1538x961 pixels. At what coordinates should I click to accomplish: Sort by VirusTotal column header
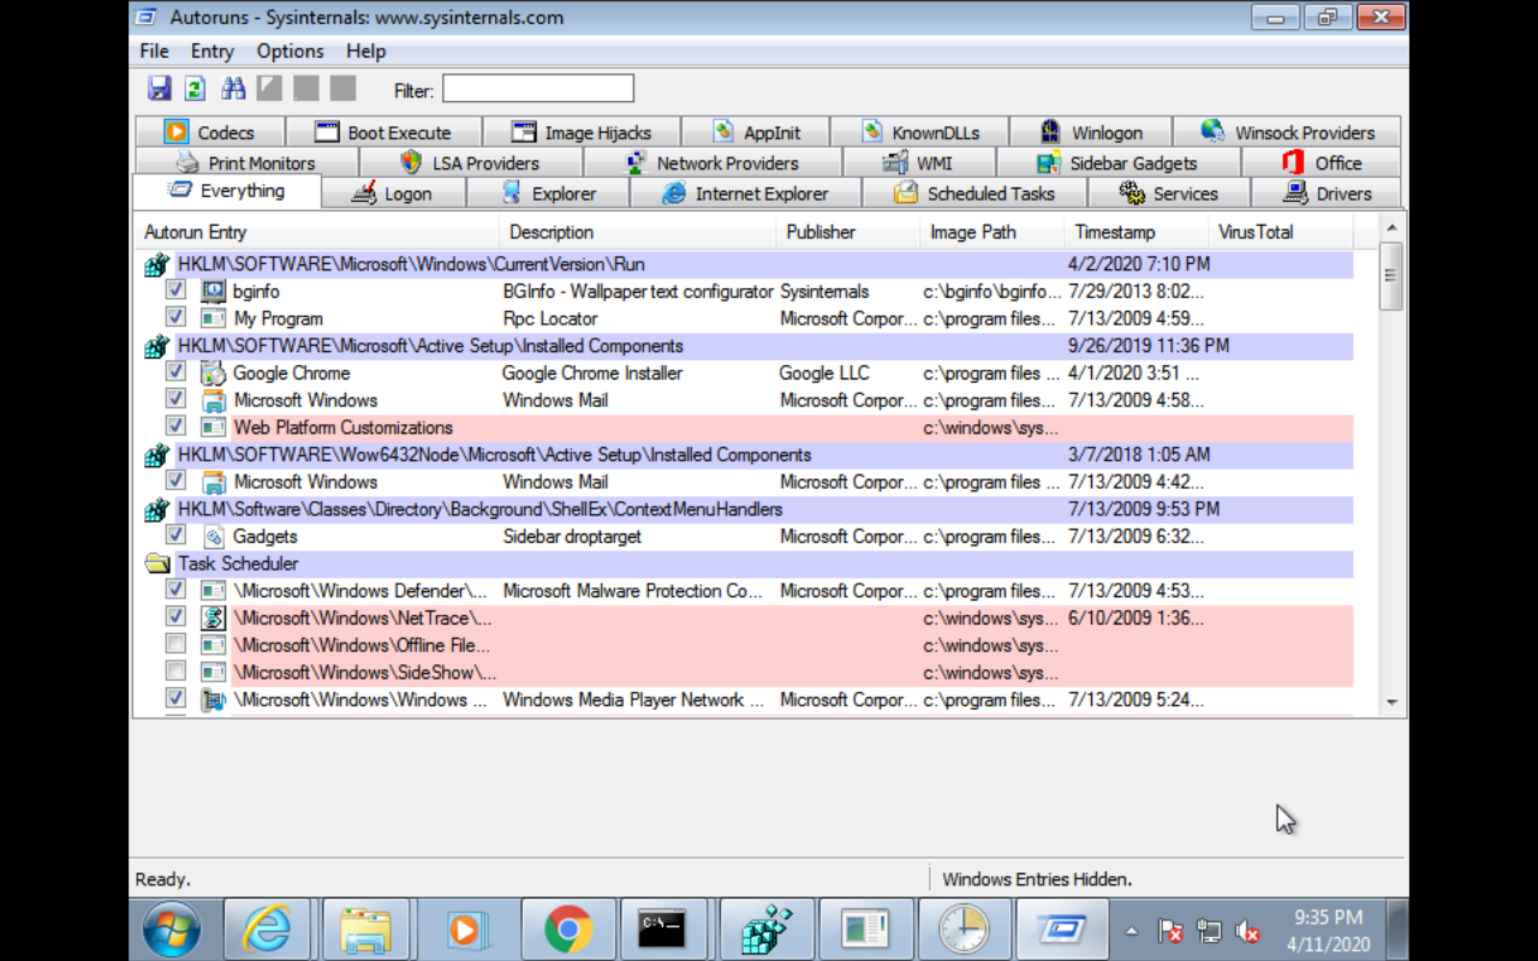1280,232
